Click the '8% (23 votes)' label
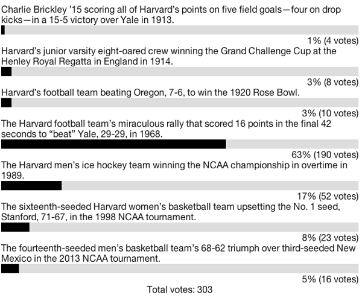The height and width of the screenshot is (298, 362). (330, 238)
